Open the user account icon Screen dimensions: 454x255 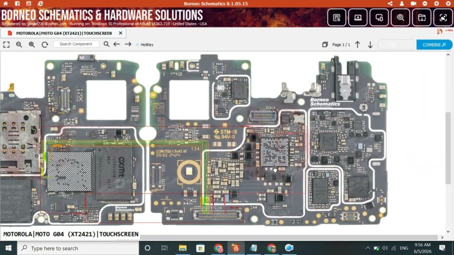click(x=402, y=4)
